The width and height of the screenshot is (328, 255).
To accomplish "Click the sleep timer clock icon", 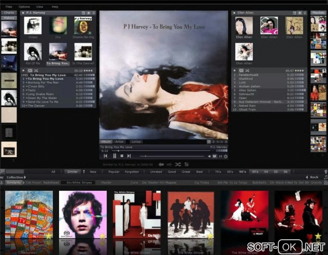I will point(226,156).
